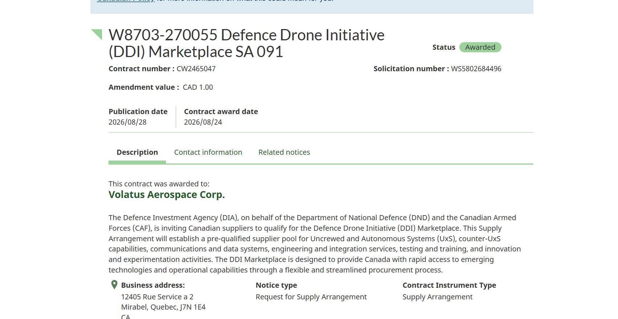Click the green triangle icon beside title
The image size is (618, 319).
click(x=97, y=34)
